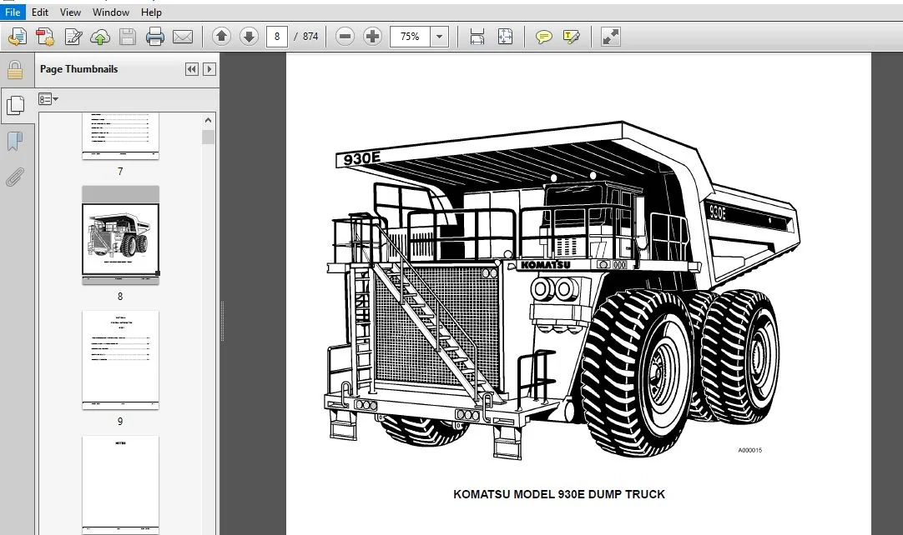This screenshot has width=903, height=535.
Task: Click the page number field showing 8
Action: pos(277,37)
